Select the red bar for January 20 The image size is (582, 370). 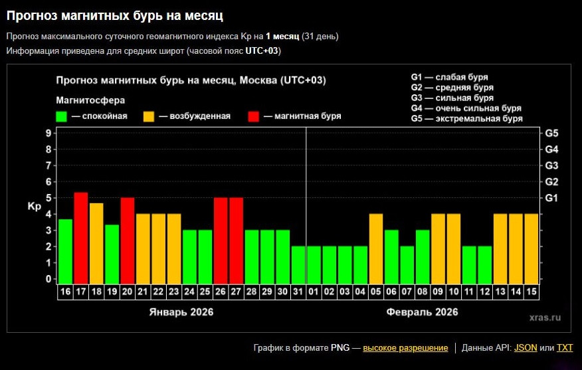tap(128, 240)
